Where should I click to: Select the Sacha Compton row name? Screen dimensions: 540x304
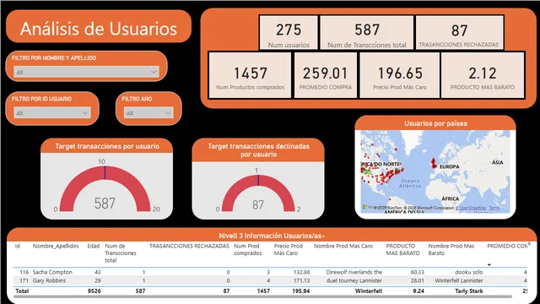tap(52, 272)
